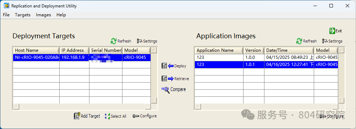Click the version 1.0.1 cell

(x=254, y=64)
